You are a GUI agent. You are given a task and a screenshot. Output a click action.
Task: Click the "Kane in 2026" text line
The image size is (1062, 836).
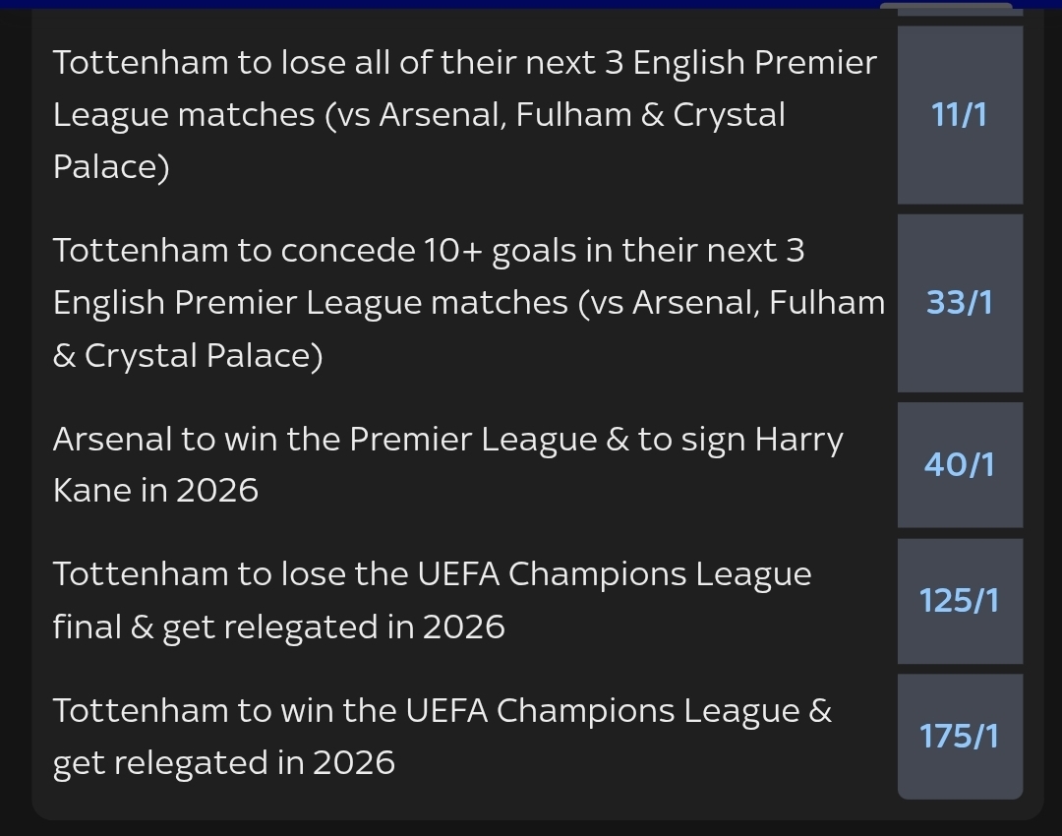pos(155,490)
